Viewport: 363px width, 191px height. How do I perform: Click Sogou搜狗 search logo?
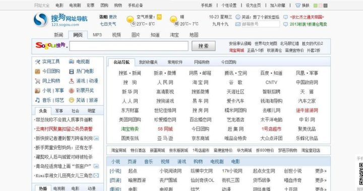[x=50, y=45]
